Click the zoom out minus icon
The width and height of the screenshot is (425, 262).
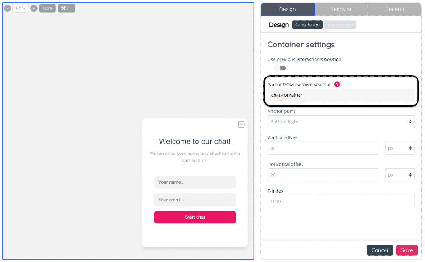pyautogui.click(x=8, y=8)
